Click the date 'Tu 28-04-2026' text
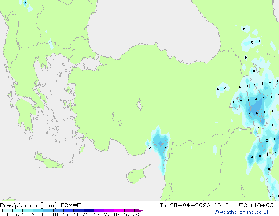The image size is (279, 216). pyautogui.click(x=185, y=205)
